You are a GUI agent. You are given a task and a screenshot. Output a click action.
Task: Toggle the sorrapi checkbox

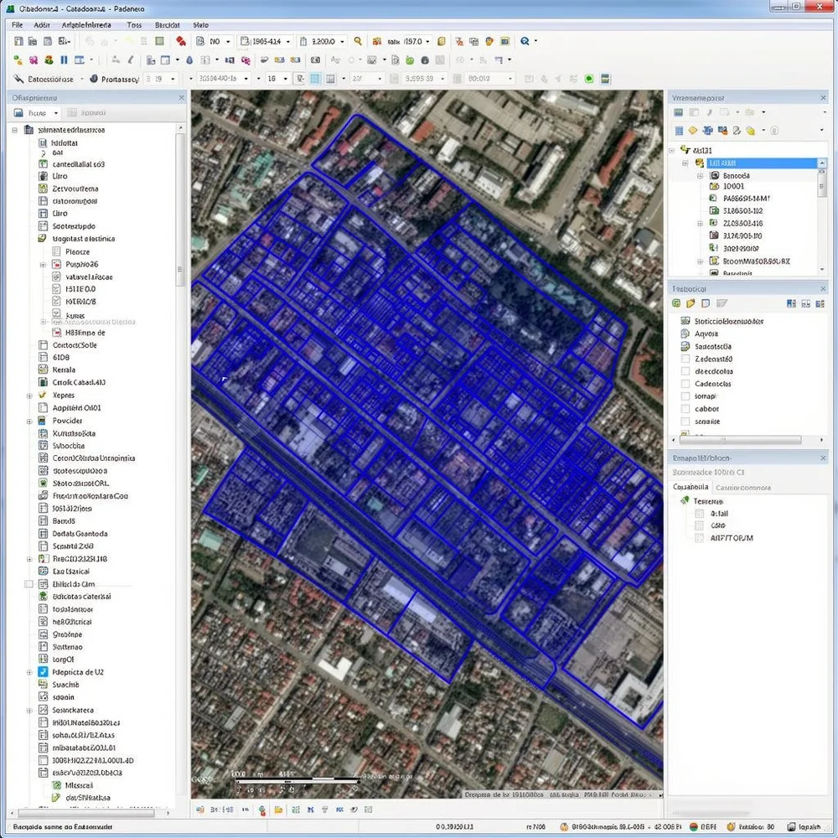coord(685,396)
